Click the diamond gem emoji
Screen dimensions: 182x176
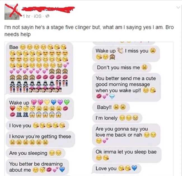coord(112,97)
